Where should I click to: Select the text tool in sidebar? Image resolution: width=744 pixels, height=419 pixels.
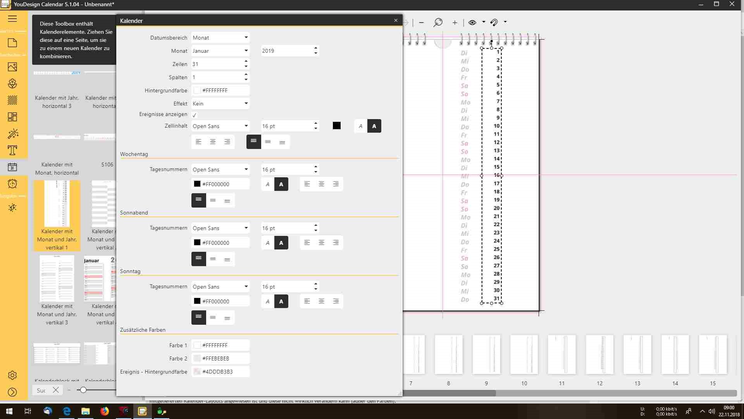(12, 150)
